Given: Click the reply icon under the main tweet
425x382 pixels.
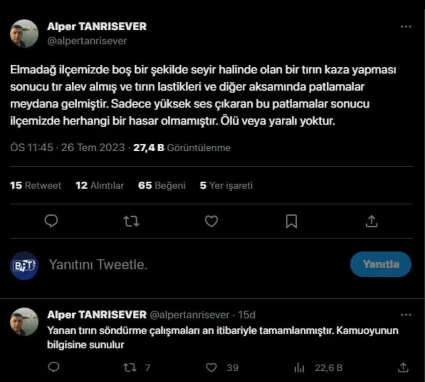Looking at the screenshot, I should tap(51, 221).
